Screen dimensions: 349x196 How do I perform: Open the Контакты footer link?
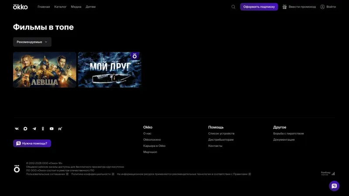tap(215, 146)
